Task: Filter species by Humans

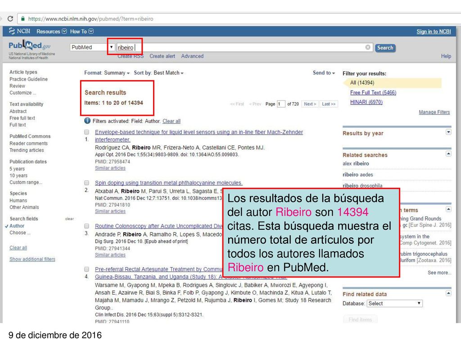Action: (x=18, y=200)
